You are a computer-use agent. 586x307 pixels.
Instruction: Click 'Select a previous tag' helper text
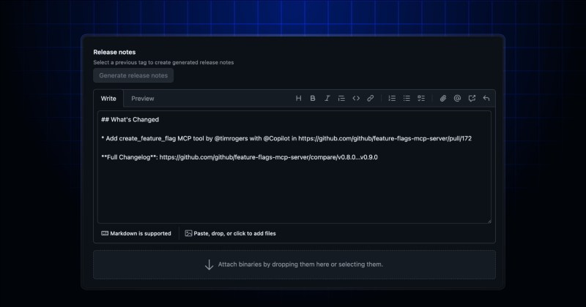coord(163,63)
